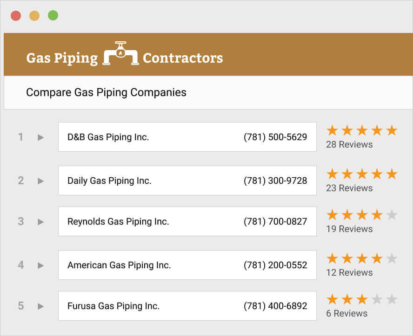Screen dimensions: 413x336
Task: Click the grayed-out fifth star for Reynolds Gas Piping
Action: [x=392, y=215]
